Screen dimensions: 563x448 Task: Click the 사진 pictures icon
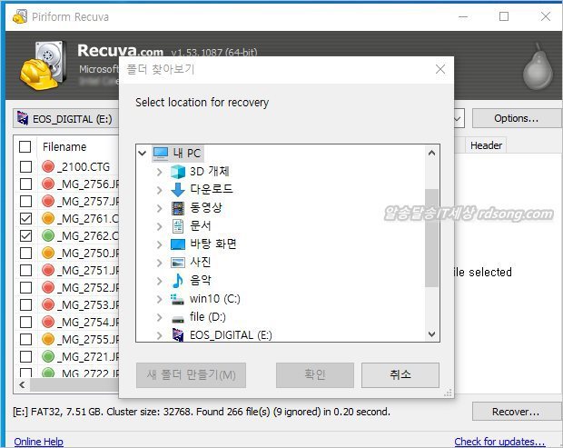click(x=178, y=263)
